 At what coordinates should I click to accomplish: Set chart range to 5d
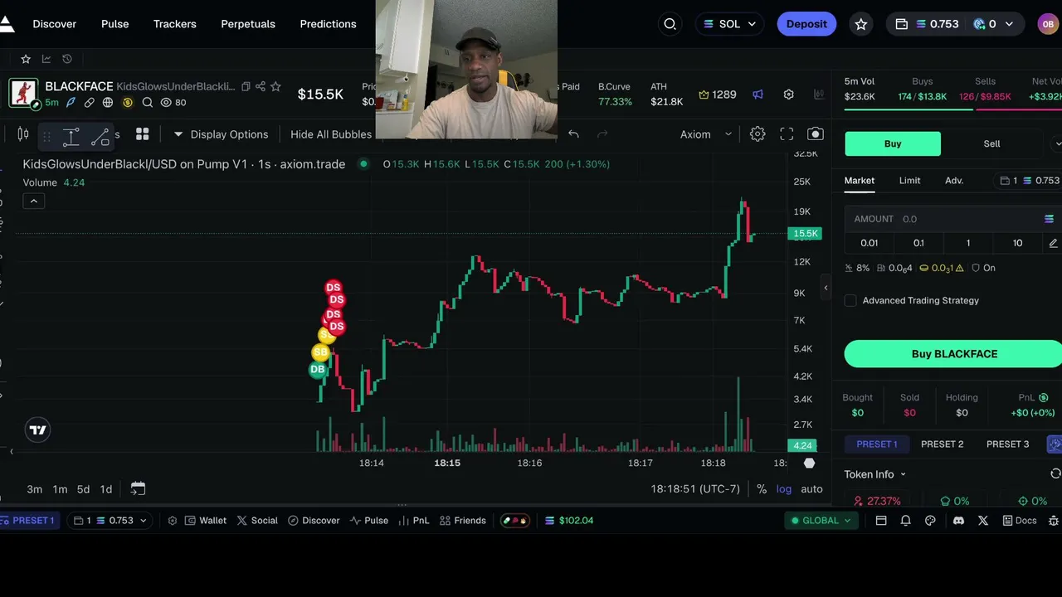click(83, 489)
